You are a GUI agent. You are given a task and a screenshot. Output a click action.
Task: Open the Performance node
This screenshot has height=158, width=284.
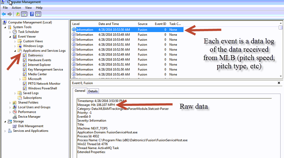click(27, 112)
